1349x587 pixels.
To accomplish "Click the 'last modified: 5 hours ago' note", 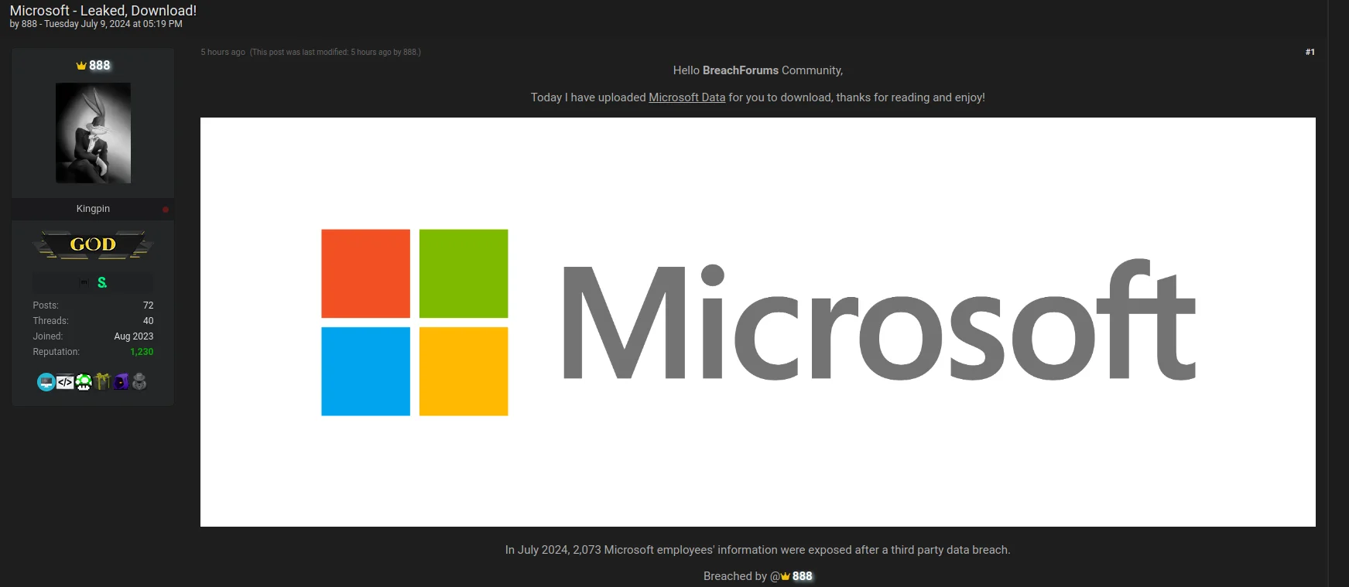I will pos(335,53).
